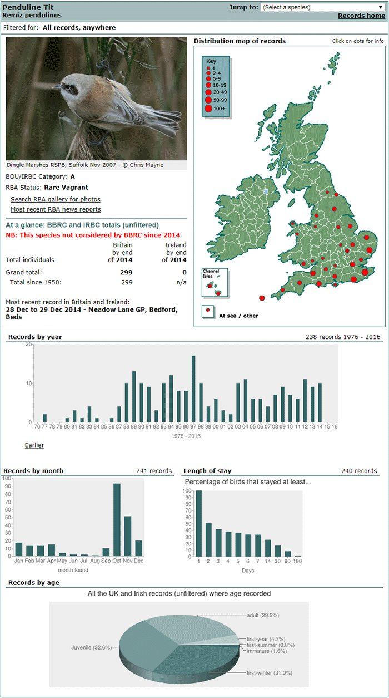Click the Guernsey dot in Channel Isles inset
This screenshot has height=698, width=389.
tap(210, 286)
